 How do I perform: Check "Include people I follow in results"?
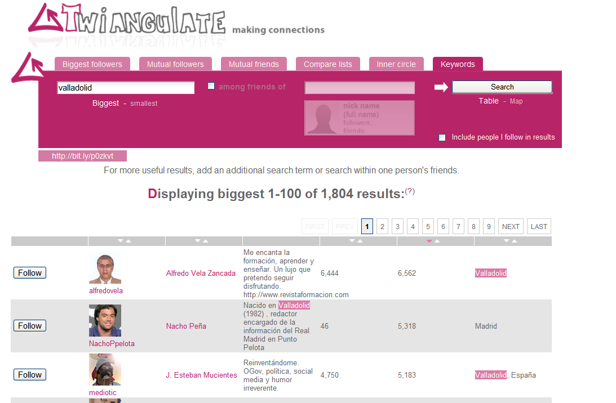click(x=442, y=137)
